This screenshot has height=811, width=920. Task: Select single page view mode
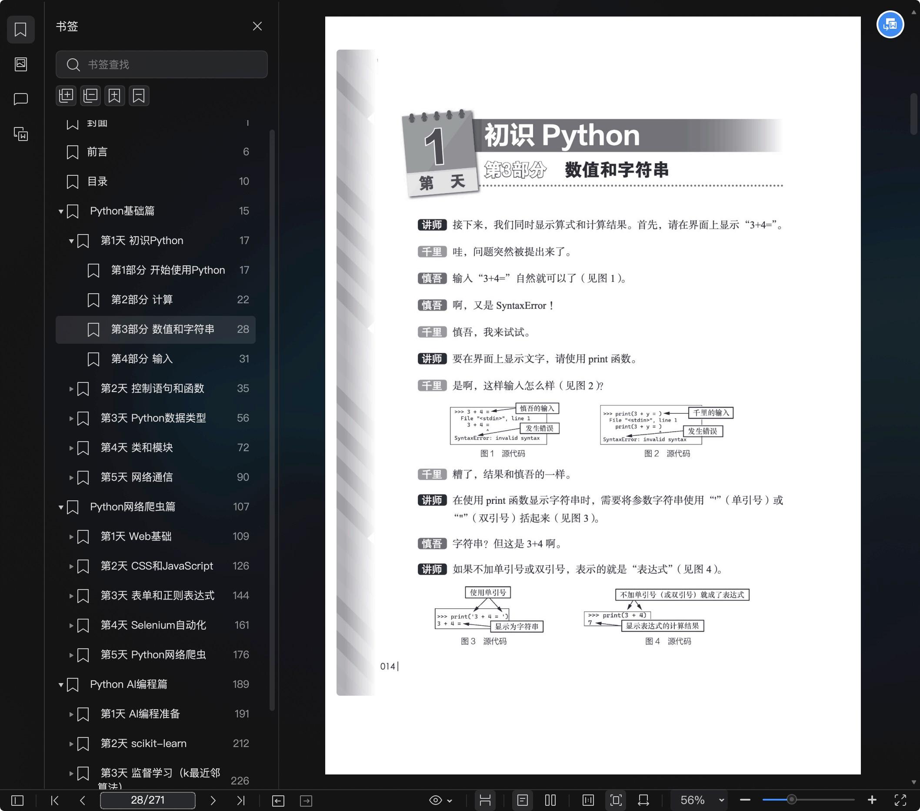click(523, 800)
